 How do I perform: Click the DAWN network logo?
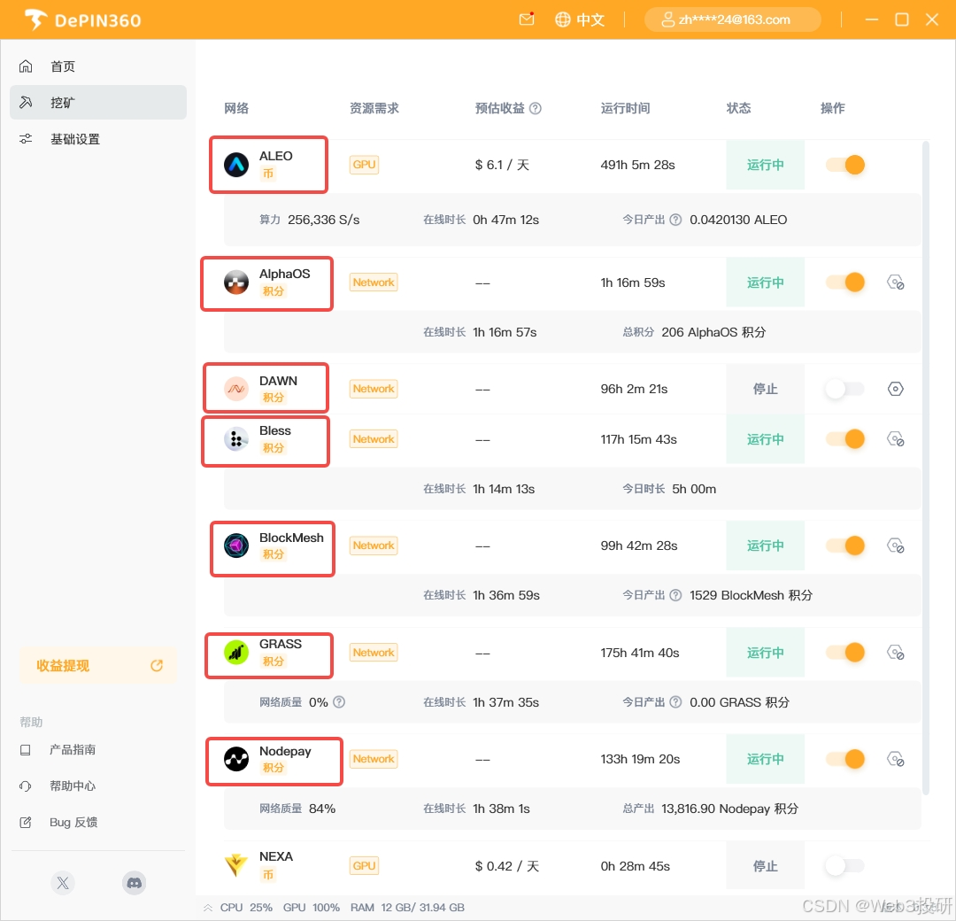click(x=236, y=389)
